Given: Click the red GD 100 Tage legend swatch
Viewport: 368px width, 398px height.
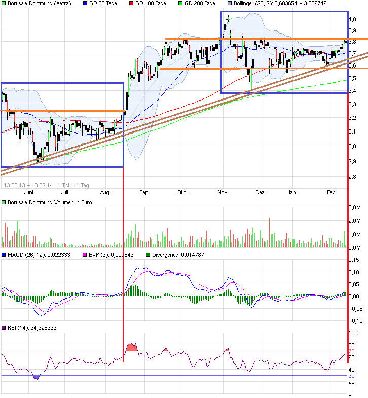Looking at the screenshot, I should (x=131, y=3).
